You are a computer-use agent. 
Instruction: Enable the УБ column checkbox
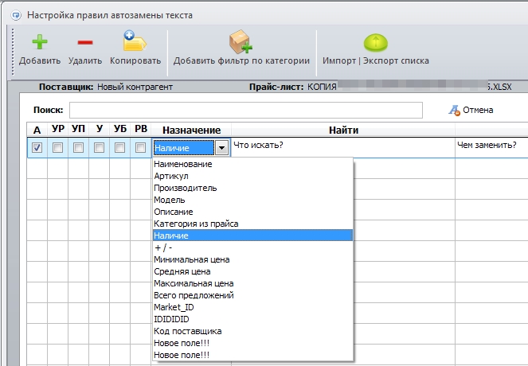coord(120,147)
